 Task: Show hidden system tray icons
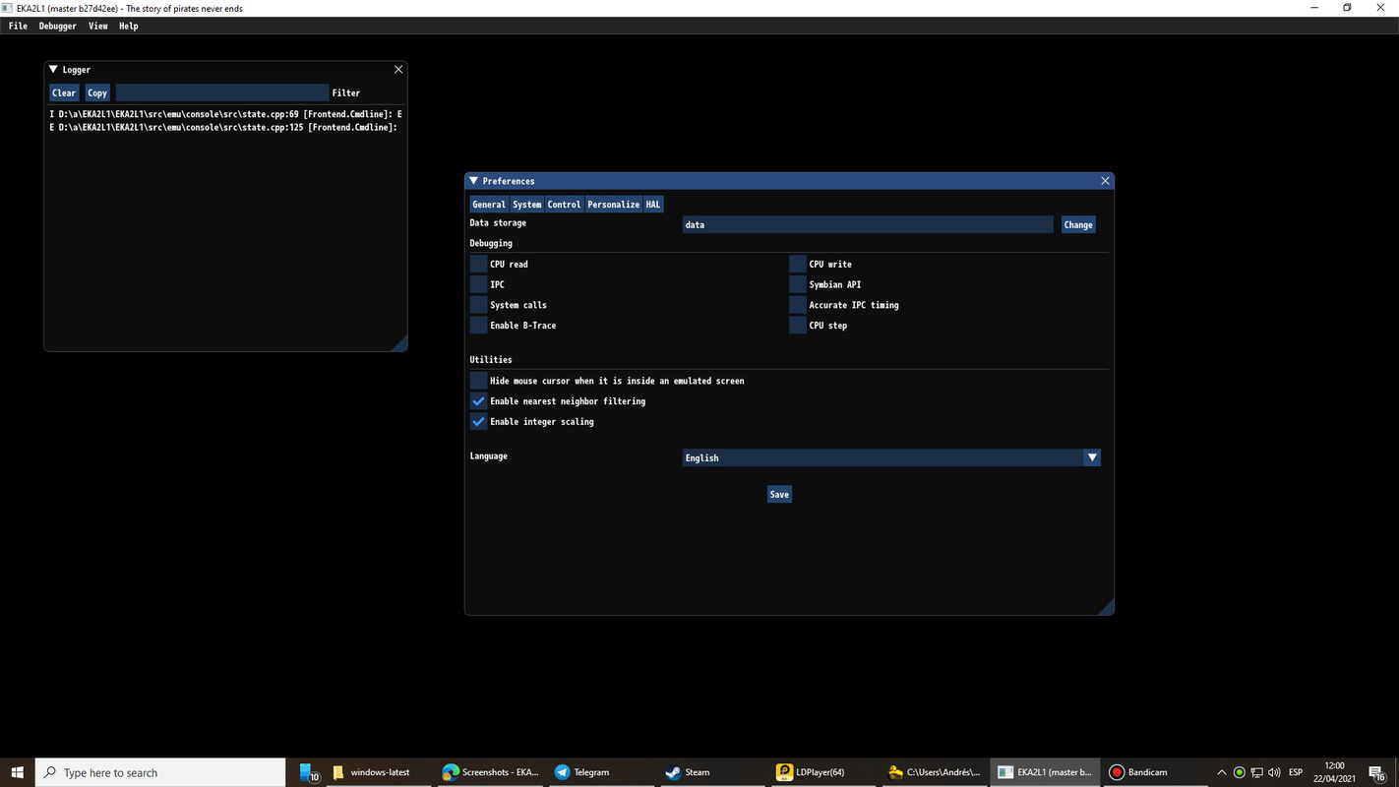1222,772
